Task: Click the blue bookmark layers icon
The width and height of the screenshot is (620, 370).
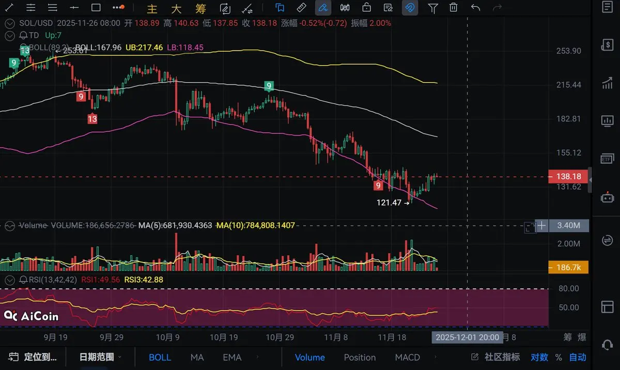Action: tap(280, 8)
